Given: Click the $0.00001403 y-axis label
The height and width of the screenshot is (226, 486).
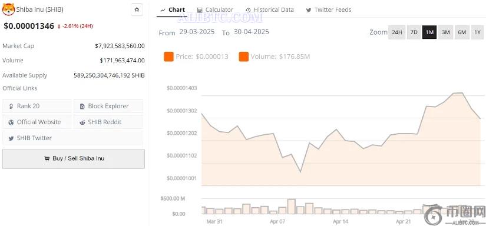Looking at the screenshot, I should pos(181,88).
